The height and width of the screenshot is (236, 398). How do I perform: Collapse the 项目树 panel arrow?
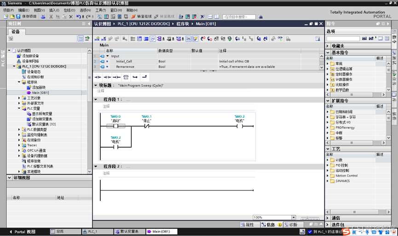point(89,23)
